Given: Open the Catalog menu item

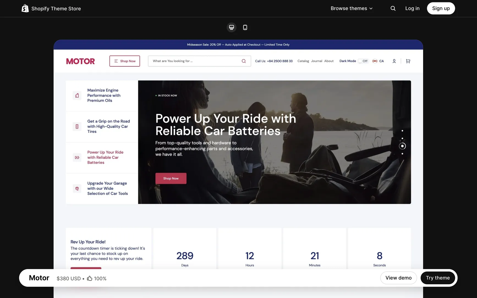Looking at the screenshot, I should [303, 61].
